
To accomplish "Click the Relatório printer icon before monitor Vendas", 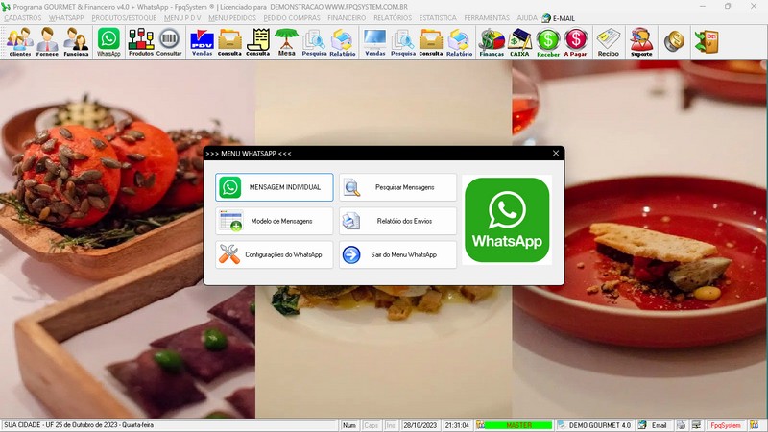I will pyautogui.click(x=343, y=42).
